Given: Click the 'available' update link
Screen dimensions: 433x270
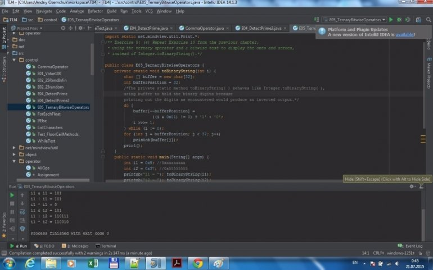Looking at the screenshot, I should tap(403, 35).
